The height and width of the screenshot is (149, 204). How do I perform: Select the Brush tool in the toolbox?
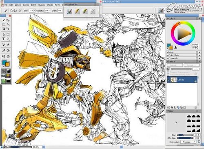tap(4, 20)
